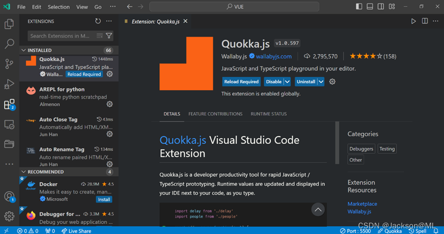Open the View menu
444x234 pixels.
pos(82,7)
